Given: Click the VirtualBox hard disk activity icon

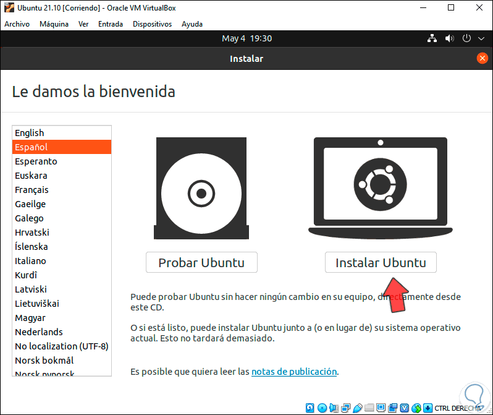Looking at the screenshot, I should pyautogui.click(x=310, y=408).
